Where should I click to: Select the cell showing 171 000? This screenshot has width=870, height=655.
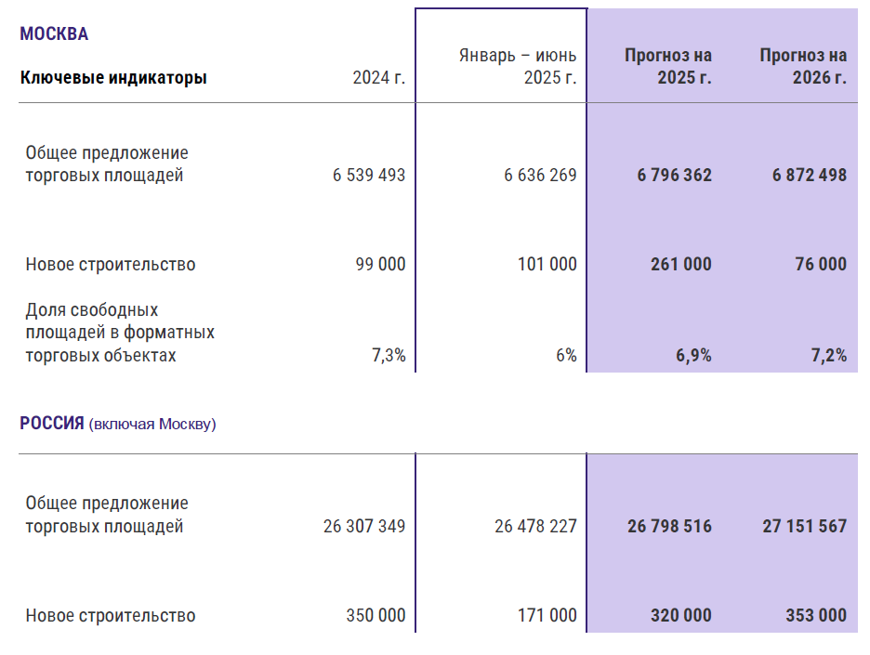tap(547, 615)
